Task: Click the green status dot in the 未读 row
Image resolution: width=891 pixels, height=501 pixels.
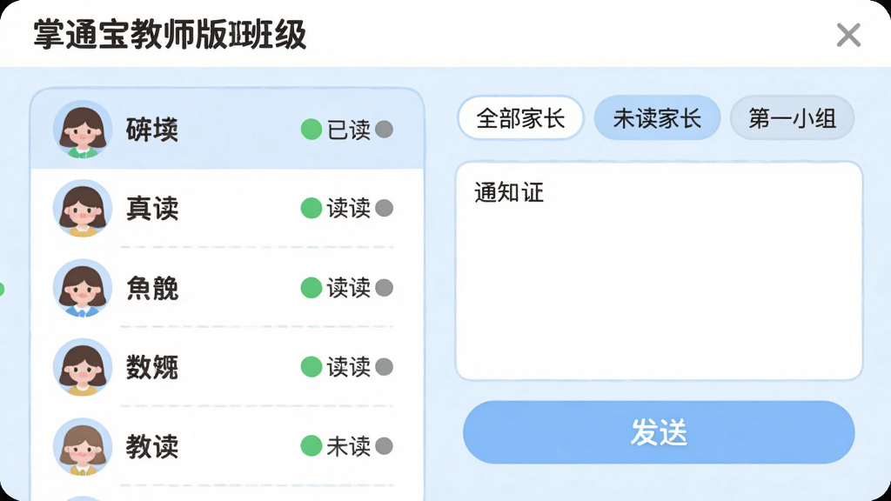Action: coord(312,446)
